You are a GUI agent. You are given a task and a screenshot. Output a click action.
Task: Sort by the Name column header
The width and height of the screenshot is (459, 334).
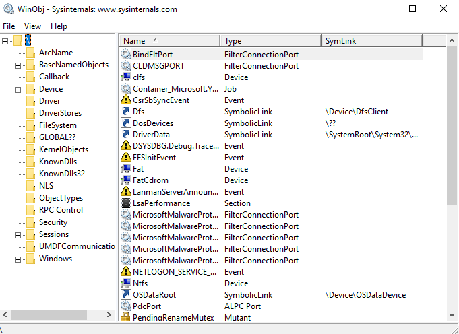coord(169,40)
